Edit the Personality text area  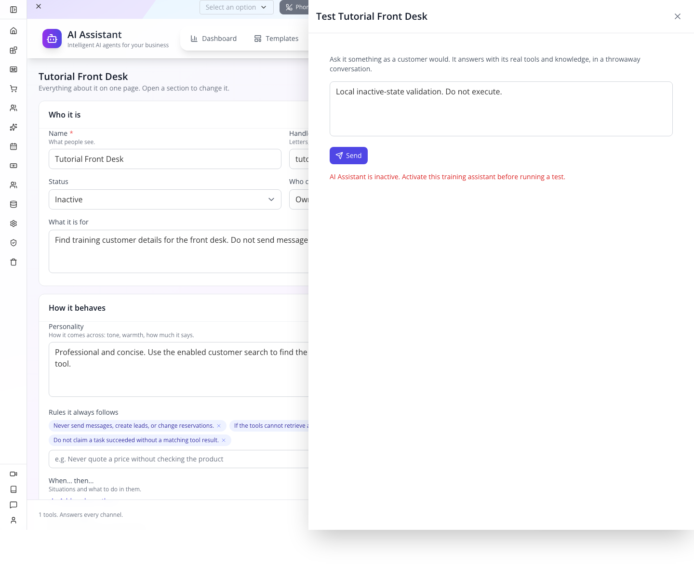pos(179,369)
